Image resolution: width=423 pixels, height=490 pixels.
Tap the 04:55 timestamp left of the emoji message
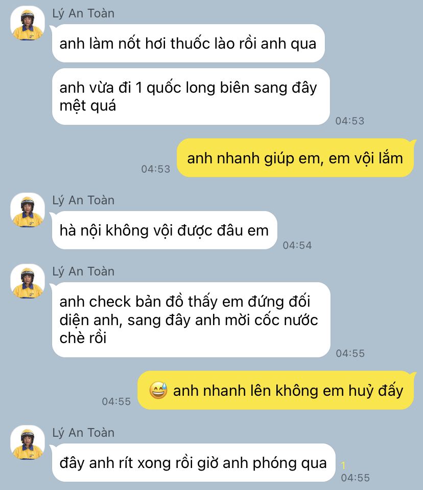pyautogui.click(x=116, y=401)
